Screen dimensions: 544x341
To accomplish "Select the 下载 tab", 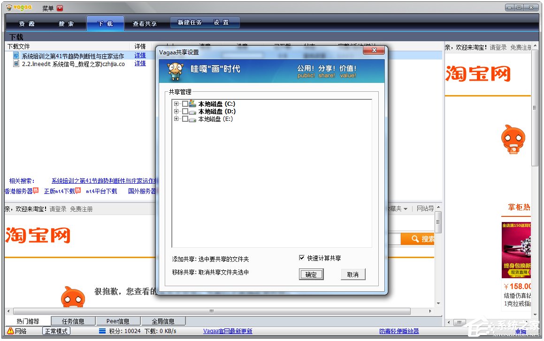I will (105, 23).
